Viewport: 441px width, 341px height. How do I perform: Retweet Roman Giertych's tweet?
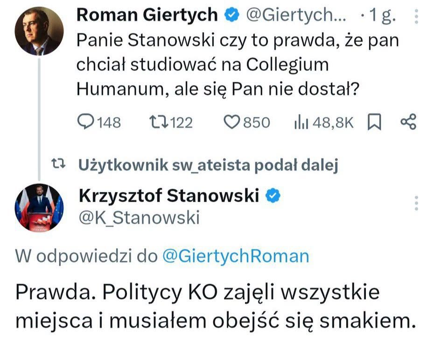click(171, 123)
